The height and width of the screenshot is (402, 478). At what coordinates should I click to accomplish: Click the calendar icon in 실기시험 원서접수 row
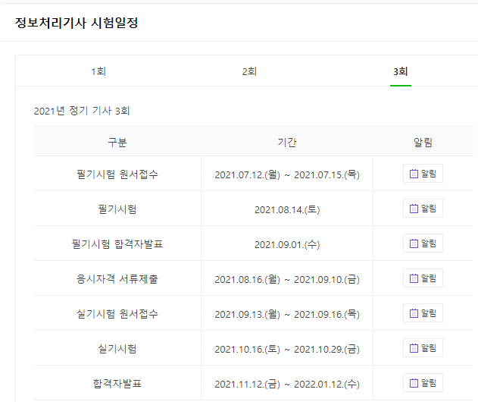[414, 313]
